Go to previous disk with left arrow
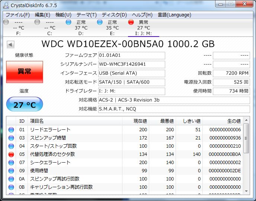The image size is (256, 201). click(10, 44)
